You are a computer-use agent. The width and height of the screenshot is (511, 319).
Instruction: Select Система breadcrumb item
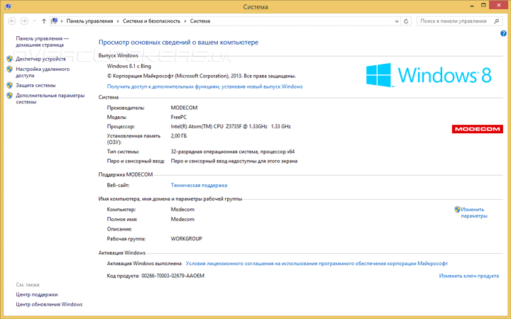200,21
